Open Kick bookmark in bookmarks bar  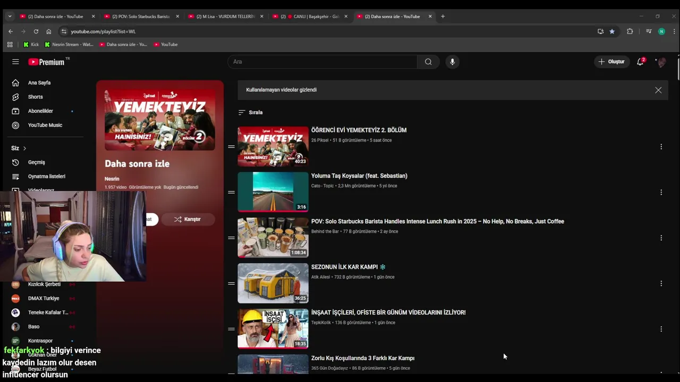tap(31, 45)
